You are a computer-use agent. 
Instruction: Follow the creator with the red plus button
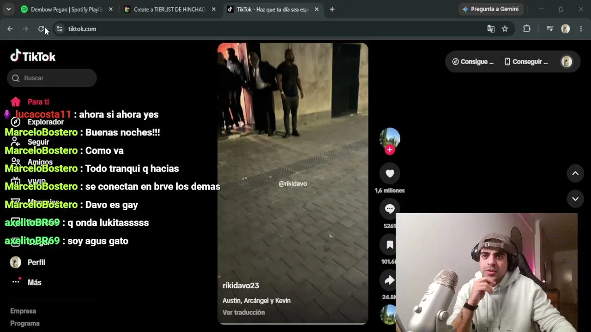[390, 149]
